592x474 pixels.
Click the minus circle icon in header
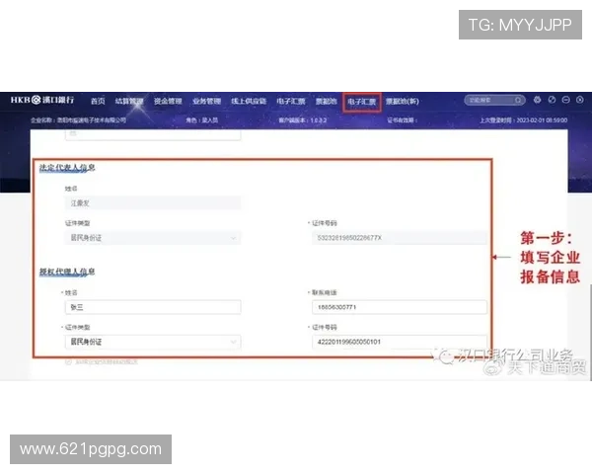(565, 100)
